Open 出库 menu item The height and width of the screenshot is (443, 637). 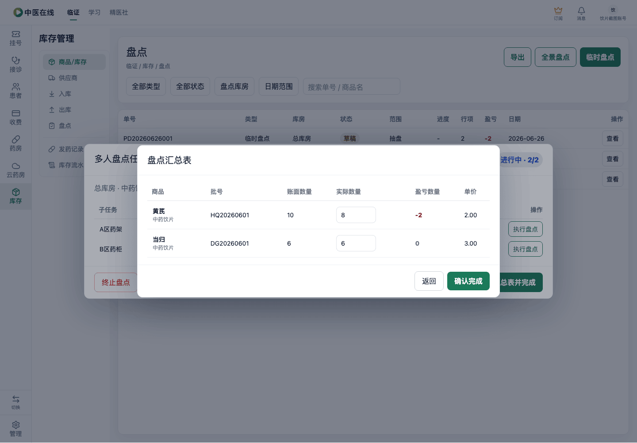[x=74, y=110]
